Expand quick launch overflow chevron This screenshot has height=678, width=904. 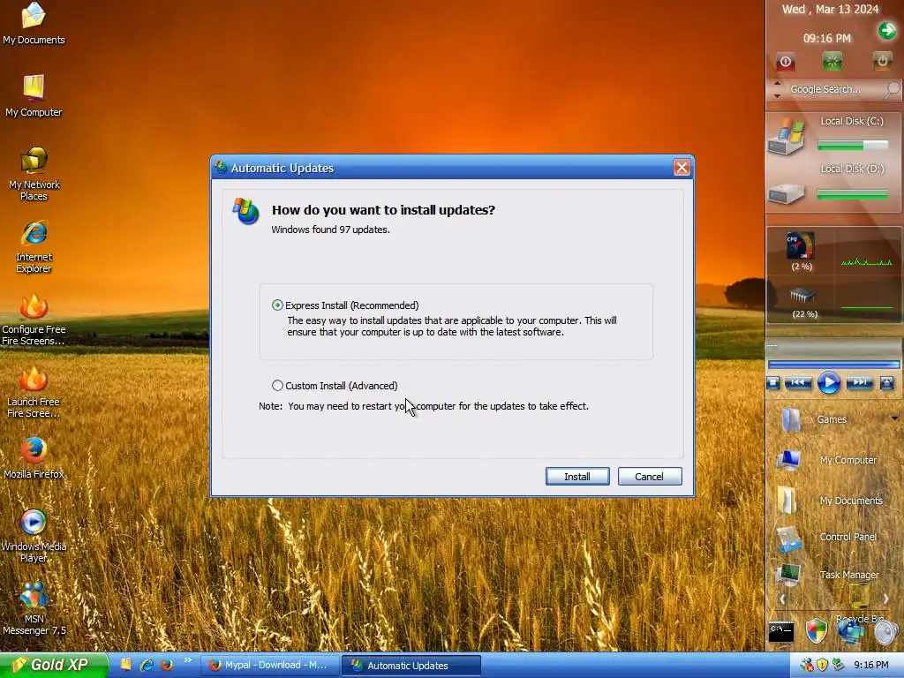[x=187, y=660]
